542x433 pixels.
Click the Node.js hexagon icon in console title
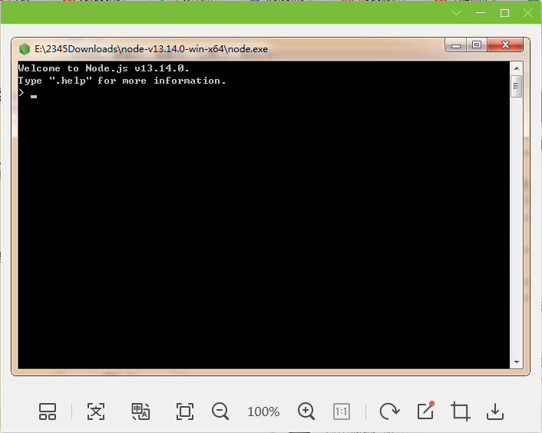point(25,49)
